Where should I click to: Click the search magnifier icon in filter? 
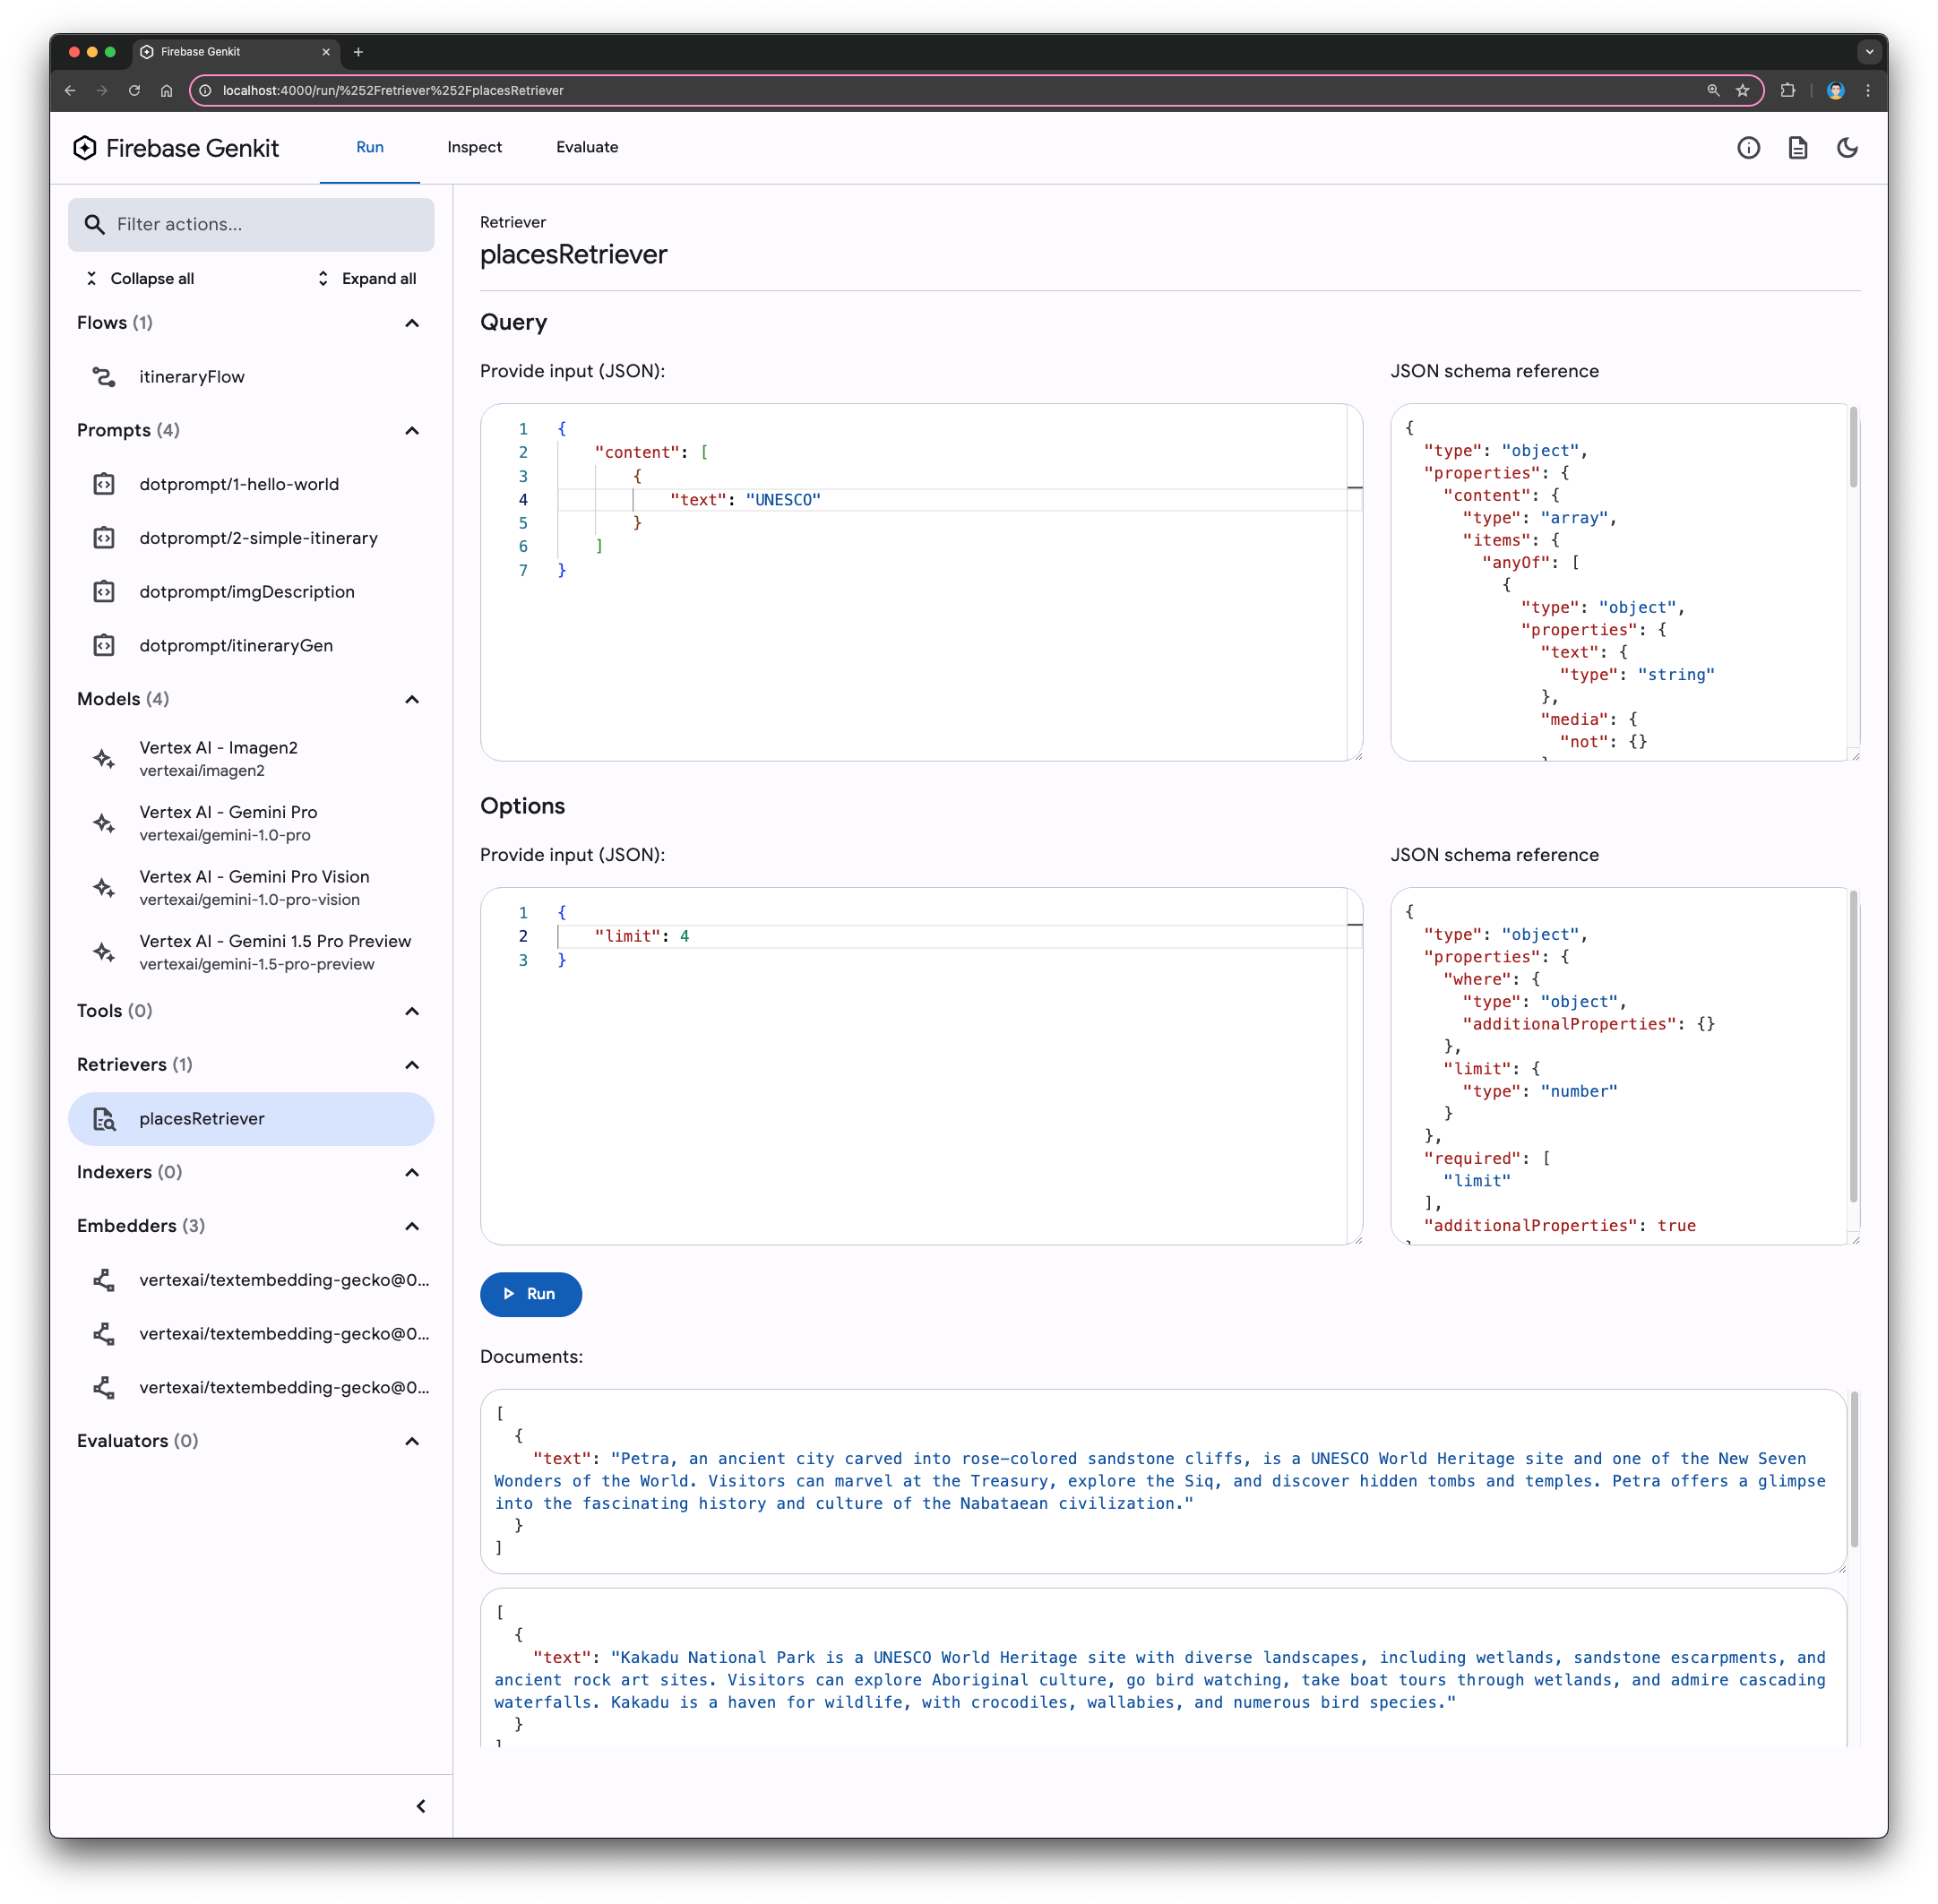pos(94,224)
